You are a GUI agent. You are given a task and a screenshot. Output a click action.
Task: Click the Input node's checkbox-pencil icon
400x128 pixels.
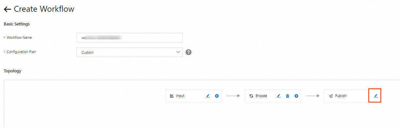[x=172, y=96]
